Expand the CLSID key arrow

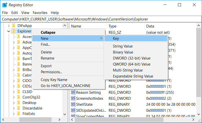click(14, 92)
